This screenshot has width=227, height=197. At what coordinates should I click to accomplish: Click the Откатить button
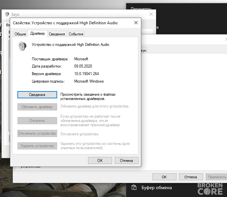pos(37,121)
